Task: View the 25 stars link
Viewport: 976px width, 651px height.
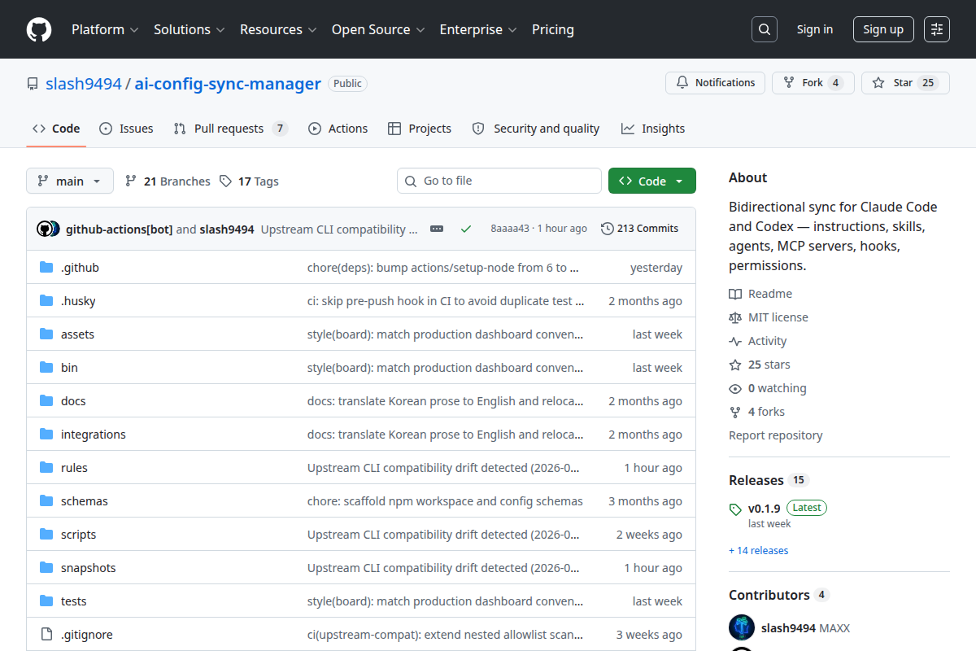Action: (760, 365)
